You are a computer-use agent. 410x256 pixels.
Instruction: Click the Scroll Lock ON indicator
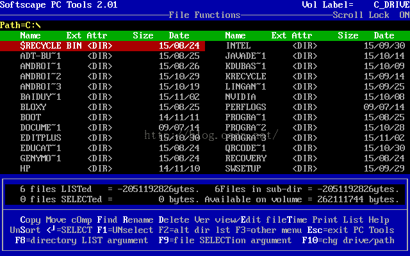tap(372, 15)
